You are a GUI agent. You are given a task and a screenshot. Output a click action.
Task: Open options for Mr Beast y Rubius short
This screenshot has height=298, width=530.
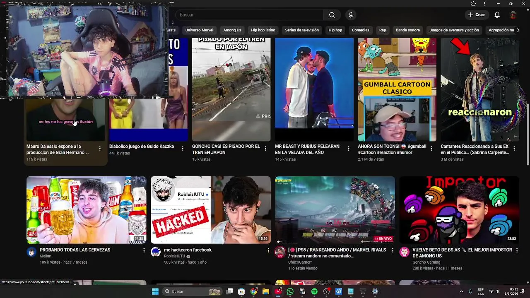point(348,149)
